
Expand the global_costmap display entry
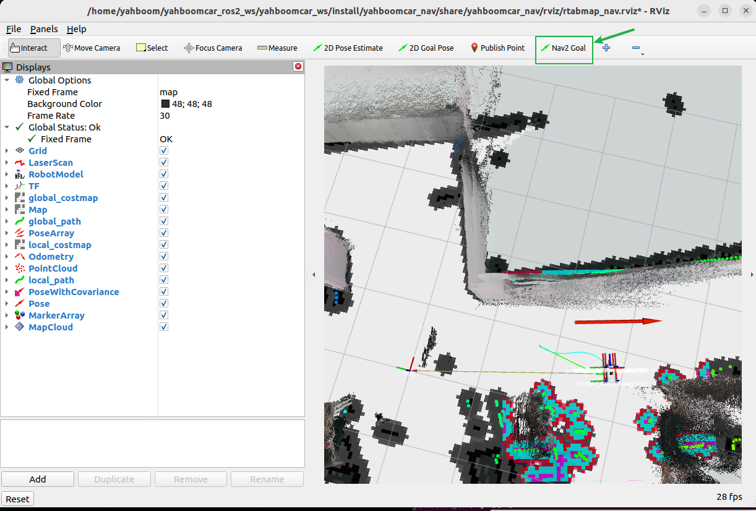click(7, 198)
